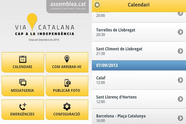The image size is (186, 124).
Task: Tap the Com Arribar-hi map pin icon
Action: [x=67, y=59]
